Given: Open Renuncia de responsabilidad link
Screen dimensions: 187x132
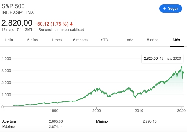Looking at the screenshot, I should [61, 30].
